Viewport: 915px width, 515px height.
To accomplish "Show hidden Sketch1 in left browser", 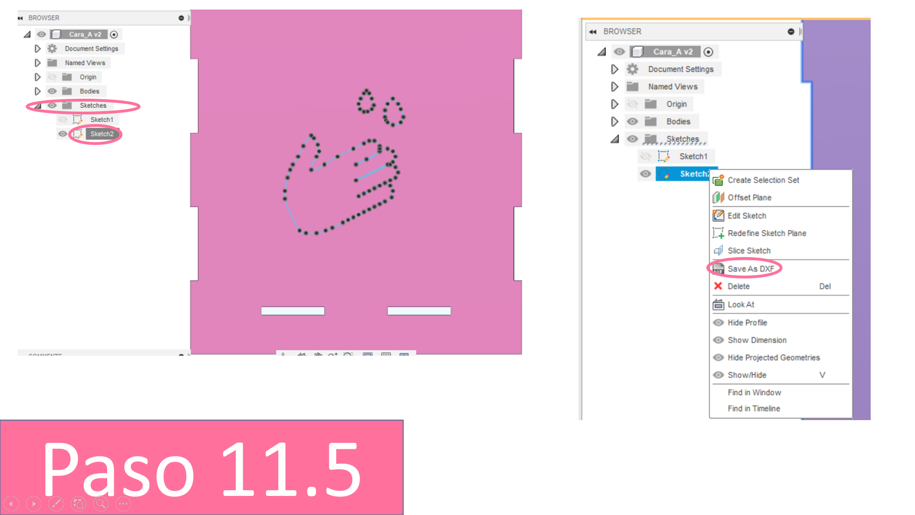I will [x=62, y=120].
